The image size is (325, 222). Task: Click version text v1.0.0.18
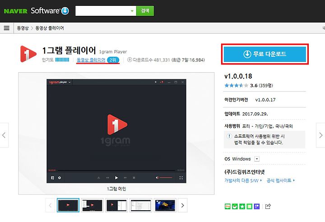(x=238, y=76)
